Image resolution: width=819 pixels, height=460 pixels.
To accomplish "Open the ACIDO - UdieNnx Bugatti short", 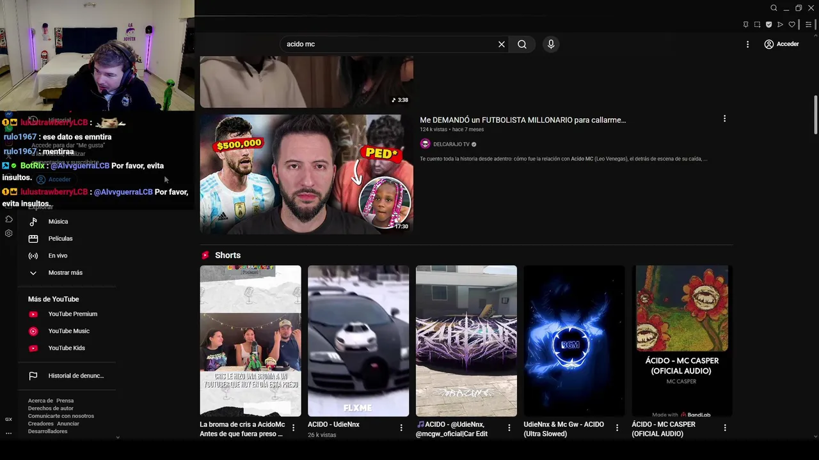I will point(358,341).
